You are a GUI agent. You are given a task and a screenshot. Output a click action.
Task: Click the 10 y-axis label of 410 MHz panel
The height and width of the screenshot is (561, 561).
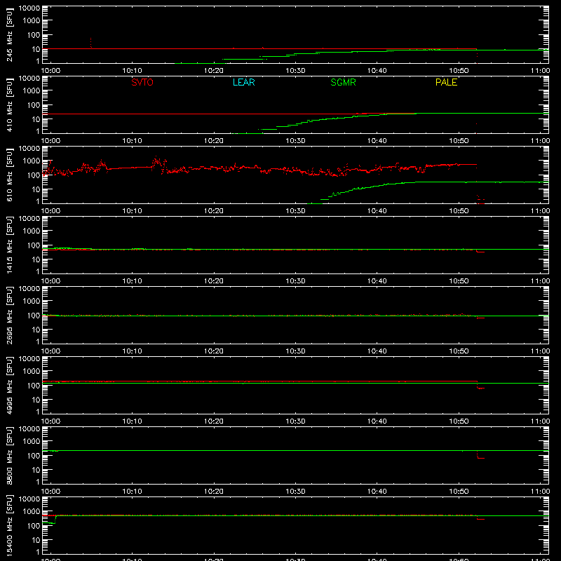tap(36, 119)
